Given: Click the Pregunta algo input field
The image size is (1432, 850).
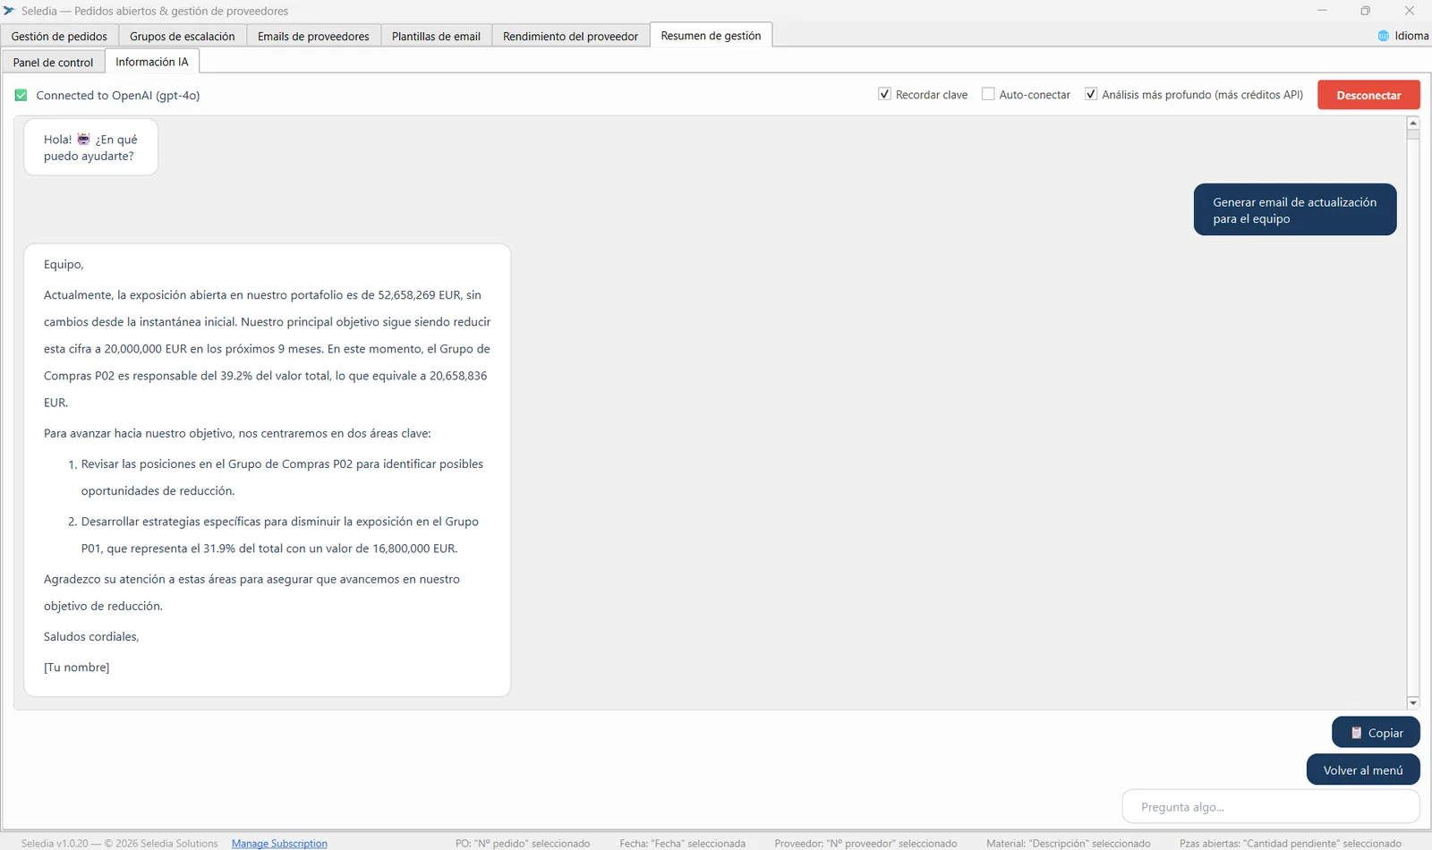Looking at the screenshot, I should 1271,807.
